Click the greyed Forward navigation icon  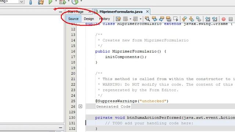click(135, 19)
